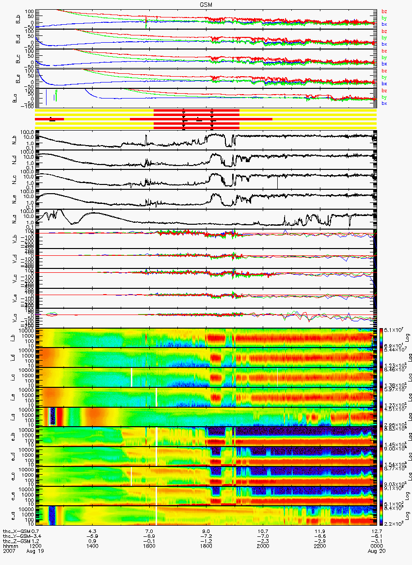412x565 pixels.
Task: Click the e_b panel color bar
Action: point(381,436)
